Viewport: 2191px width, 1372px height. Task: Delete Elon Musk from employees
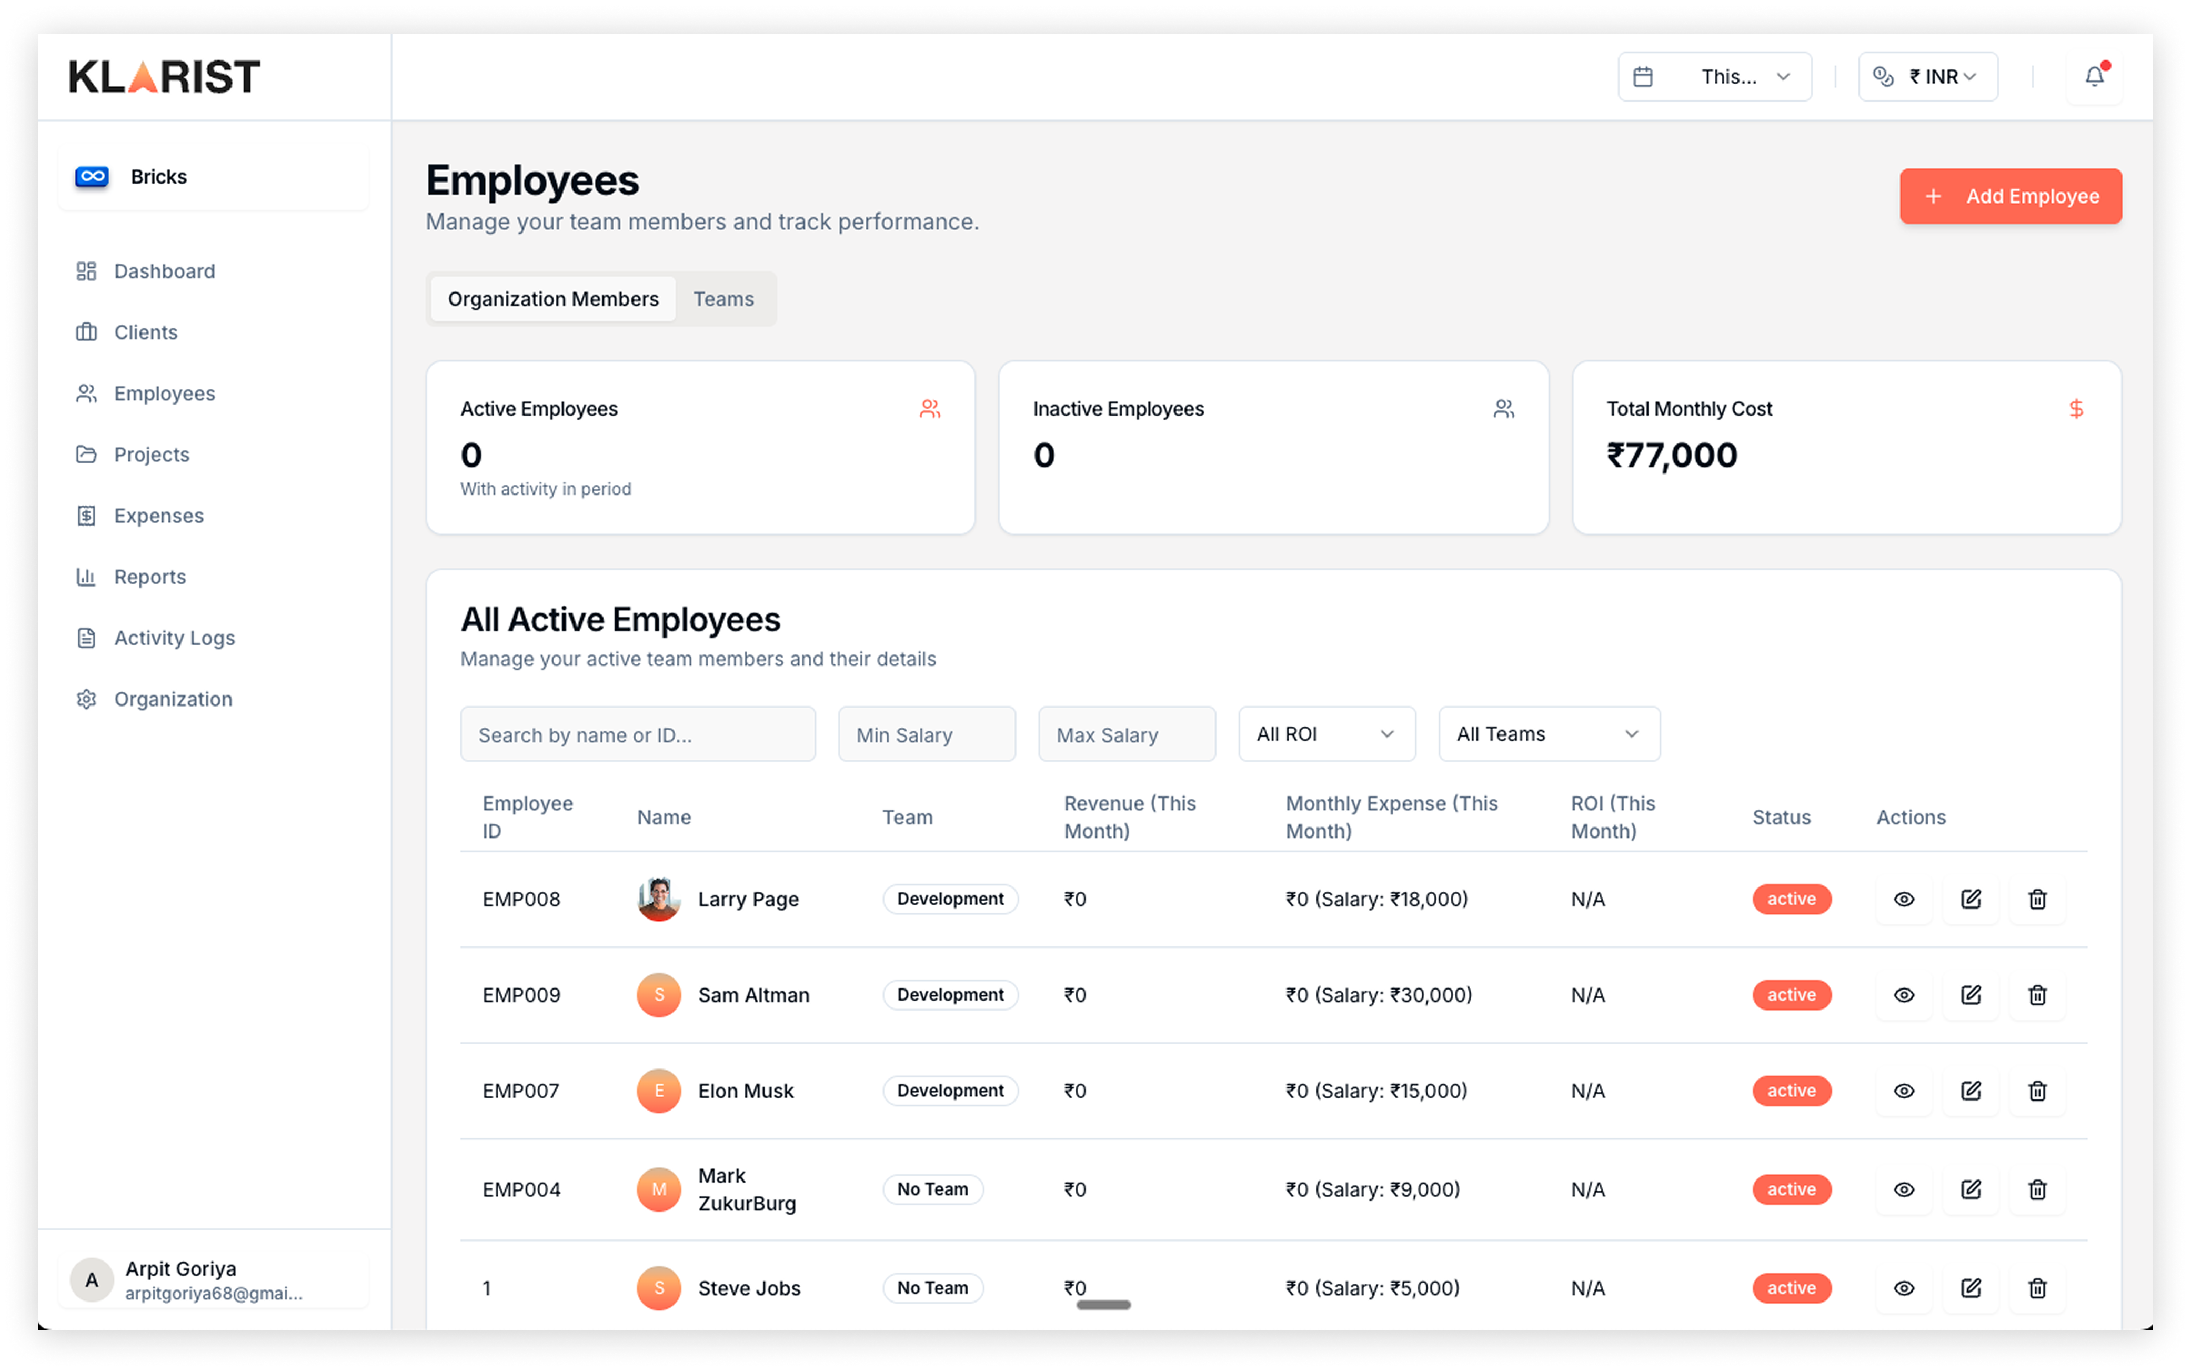point(2037,1091)
